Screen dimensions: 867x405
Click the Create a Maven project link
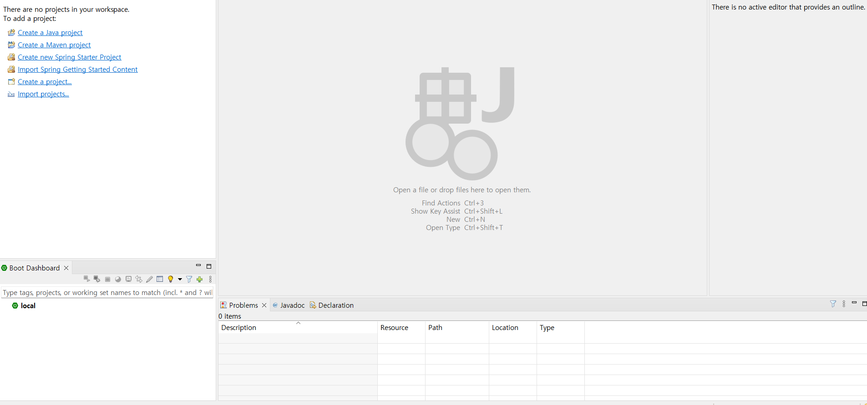[54, 45]
